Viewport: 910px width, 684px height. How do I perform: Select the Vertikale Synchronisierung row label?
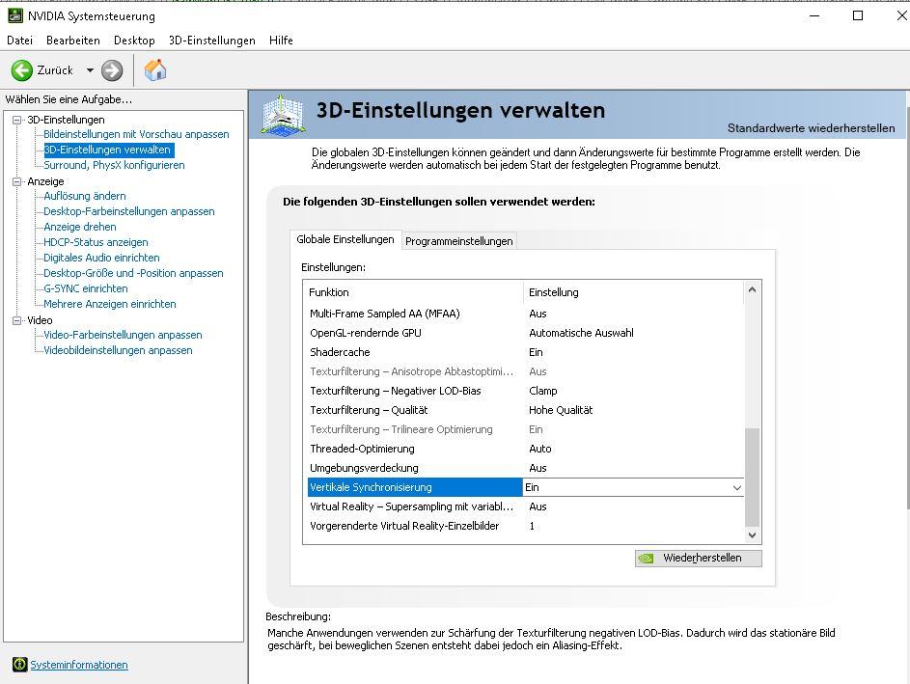pos(415,487)
